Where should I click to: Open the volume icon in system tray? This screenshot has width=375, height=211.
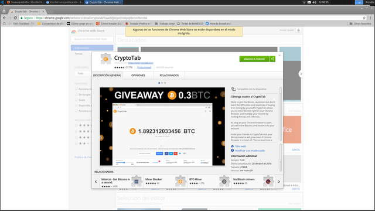314,2
